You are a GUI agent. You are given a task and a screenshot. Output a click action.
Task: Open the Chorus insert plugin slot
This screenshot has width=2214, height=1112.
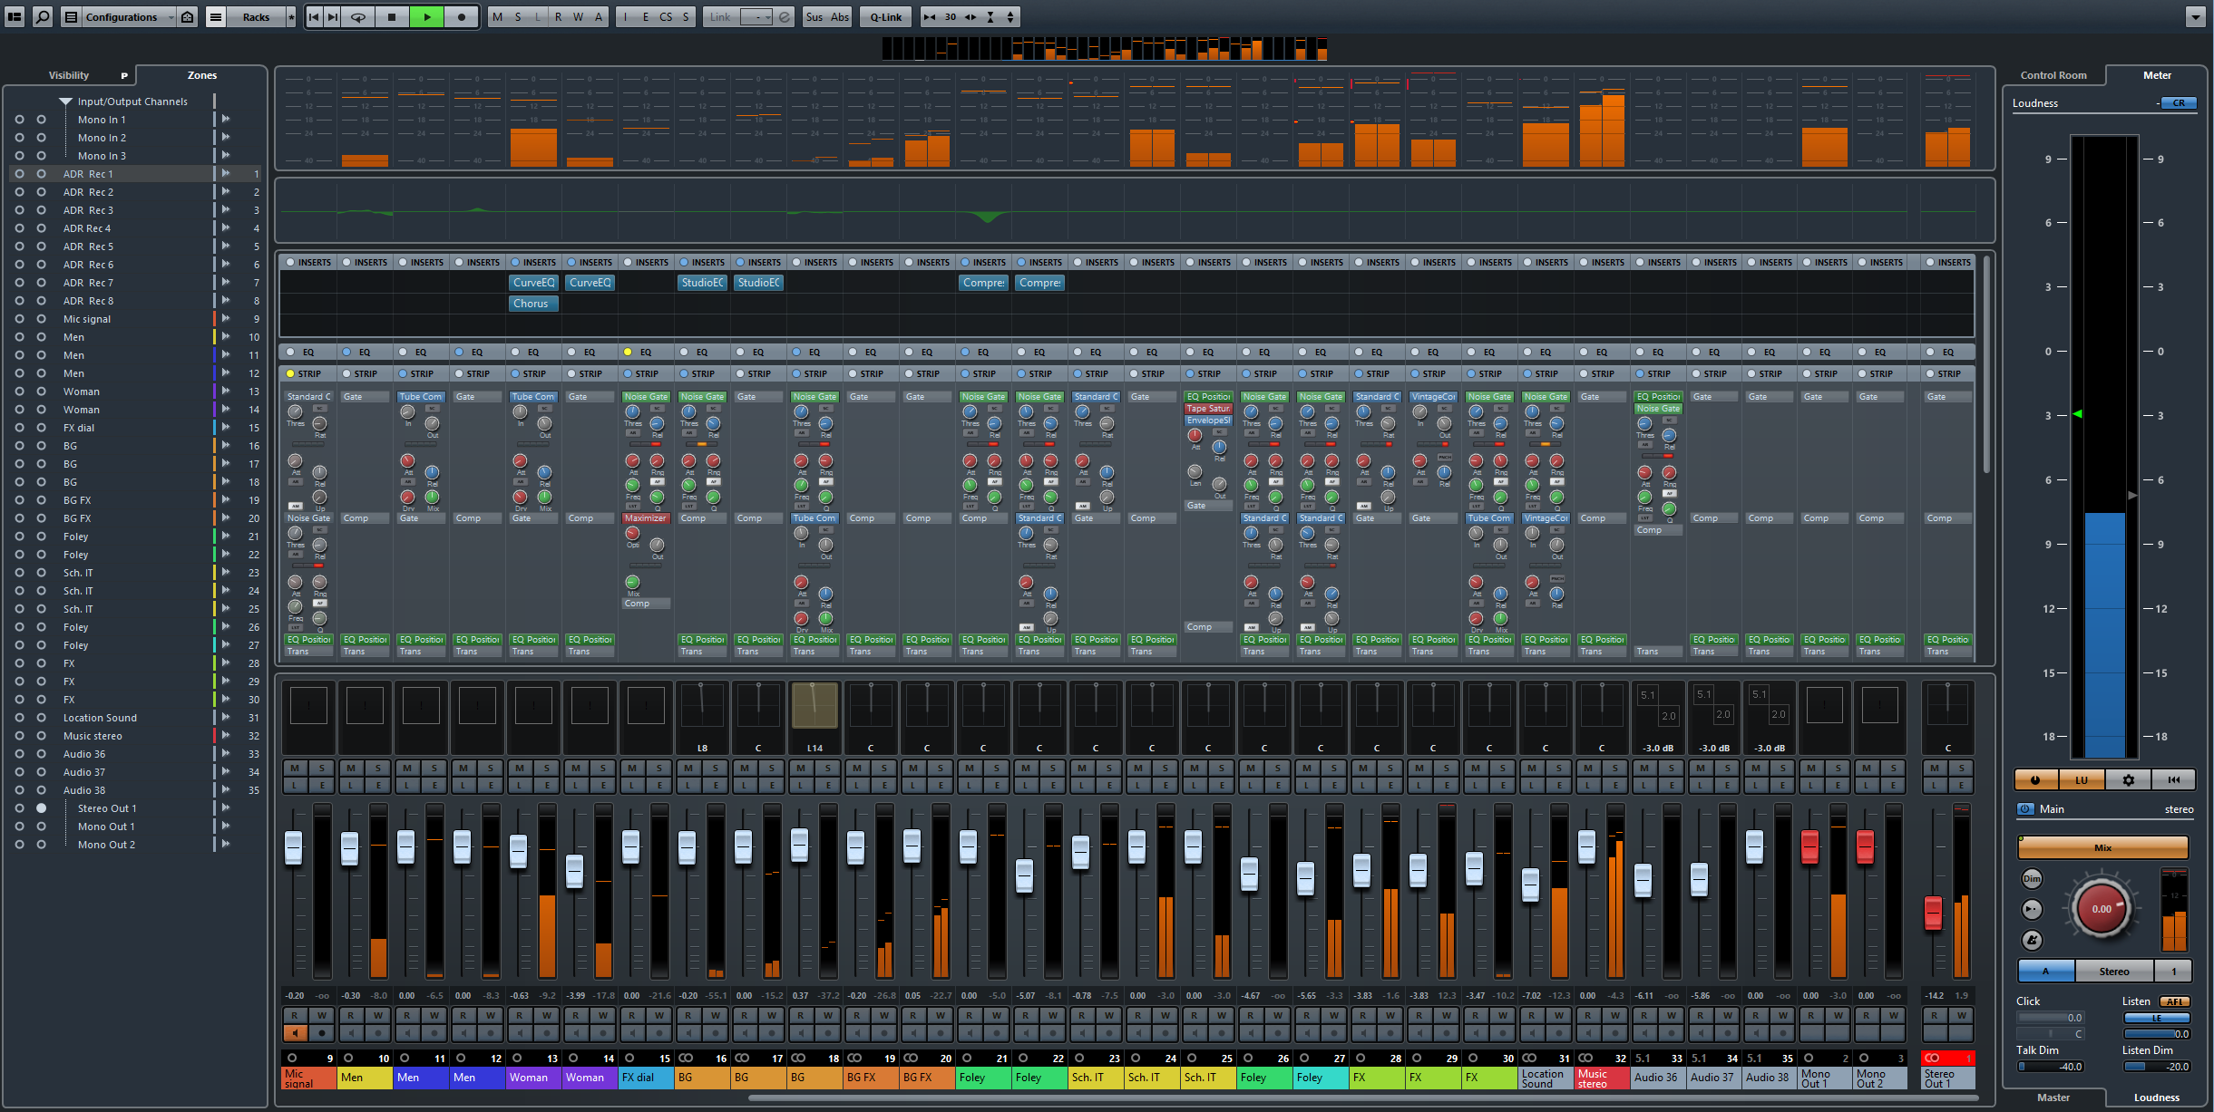coord(532,304)
